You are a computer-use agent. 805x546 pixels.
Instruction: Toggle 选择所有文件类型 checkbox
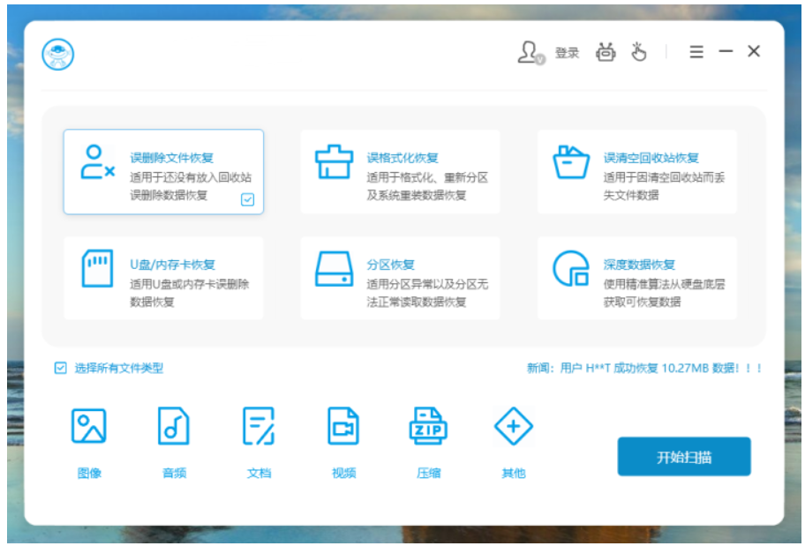pyautogui.click(x=61, y=368)
